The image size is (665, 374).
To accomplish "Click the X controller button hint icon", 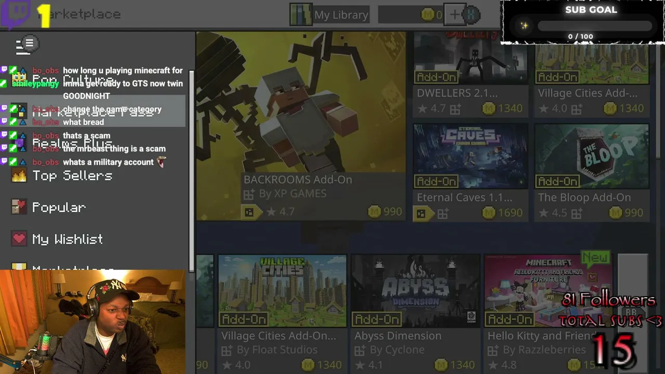I will [x=471, y=15].
